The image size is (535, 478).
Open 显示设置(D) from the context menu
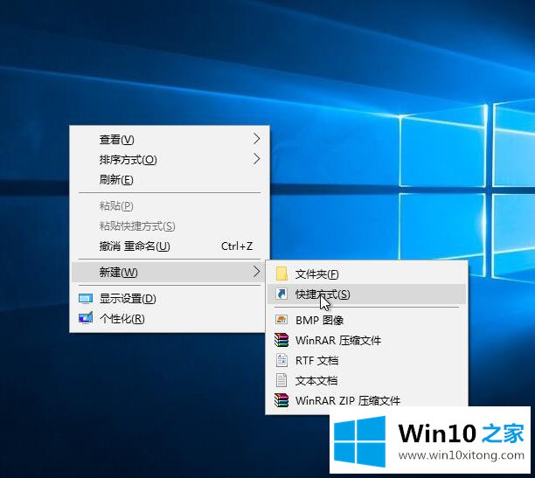170,299
